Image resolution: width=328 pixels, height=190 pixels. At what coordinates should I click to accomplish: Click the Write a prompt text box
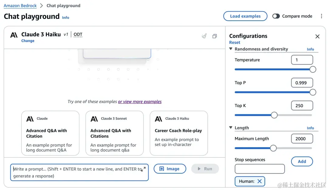(x=76, y=173)
